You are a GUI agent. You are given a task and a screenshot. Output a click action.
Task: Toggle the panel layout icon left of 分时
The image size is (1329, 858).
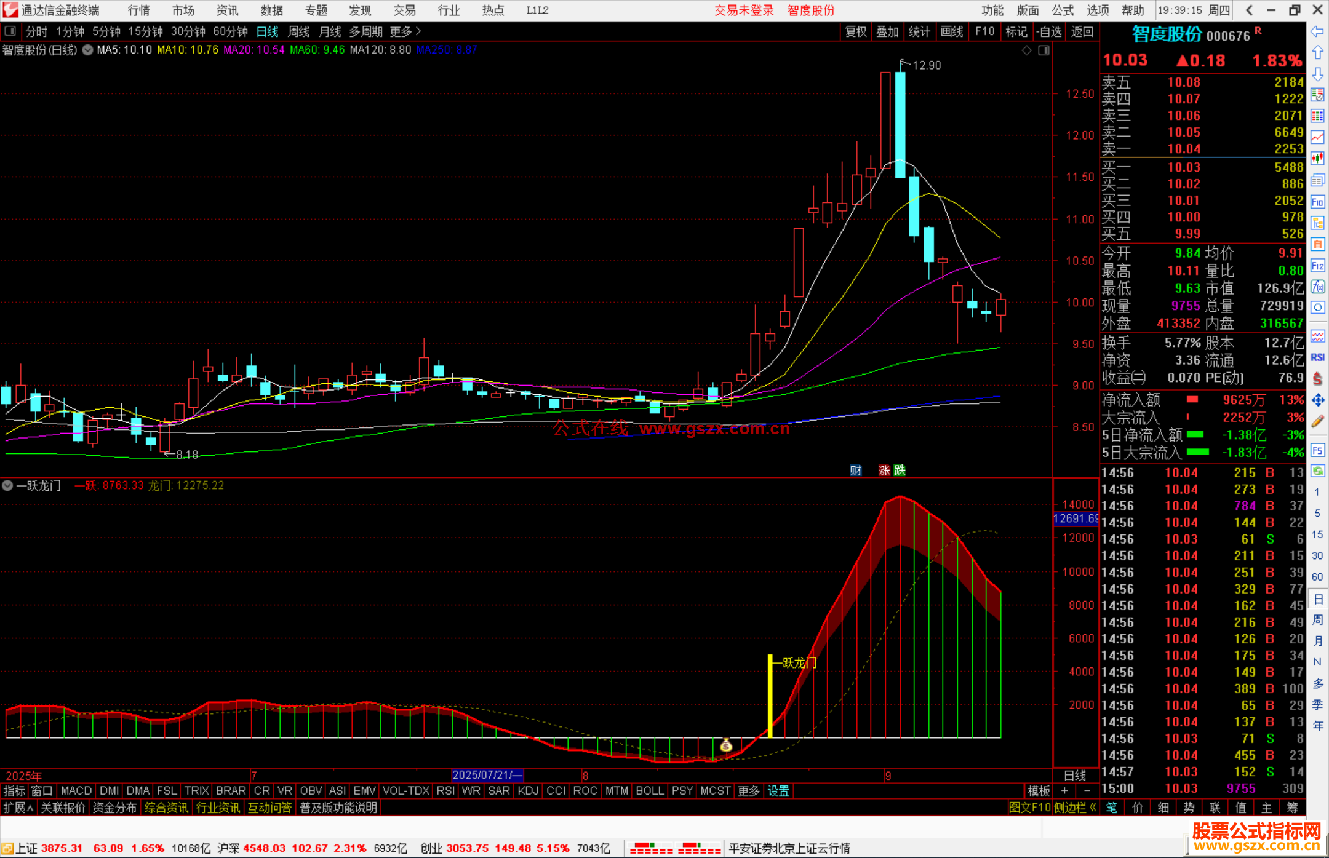(10, 31)
